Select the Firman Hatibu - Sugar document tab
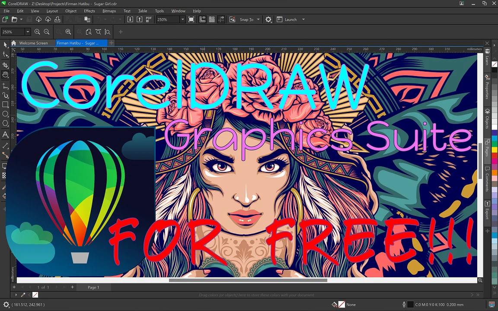The width and height of the screenshot is (498, 311). click(81, 43)
